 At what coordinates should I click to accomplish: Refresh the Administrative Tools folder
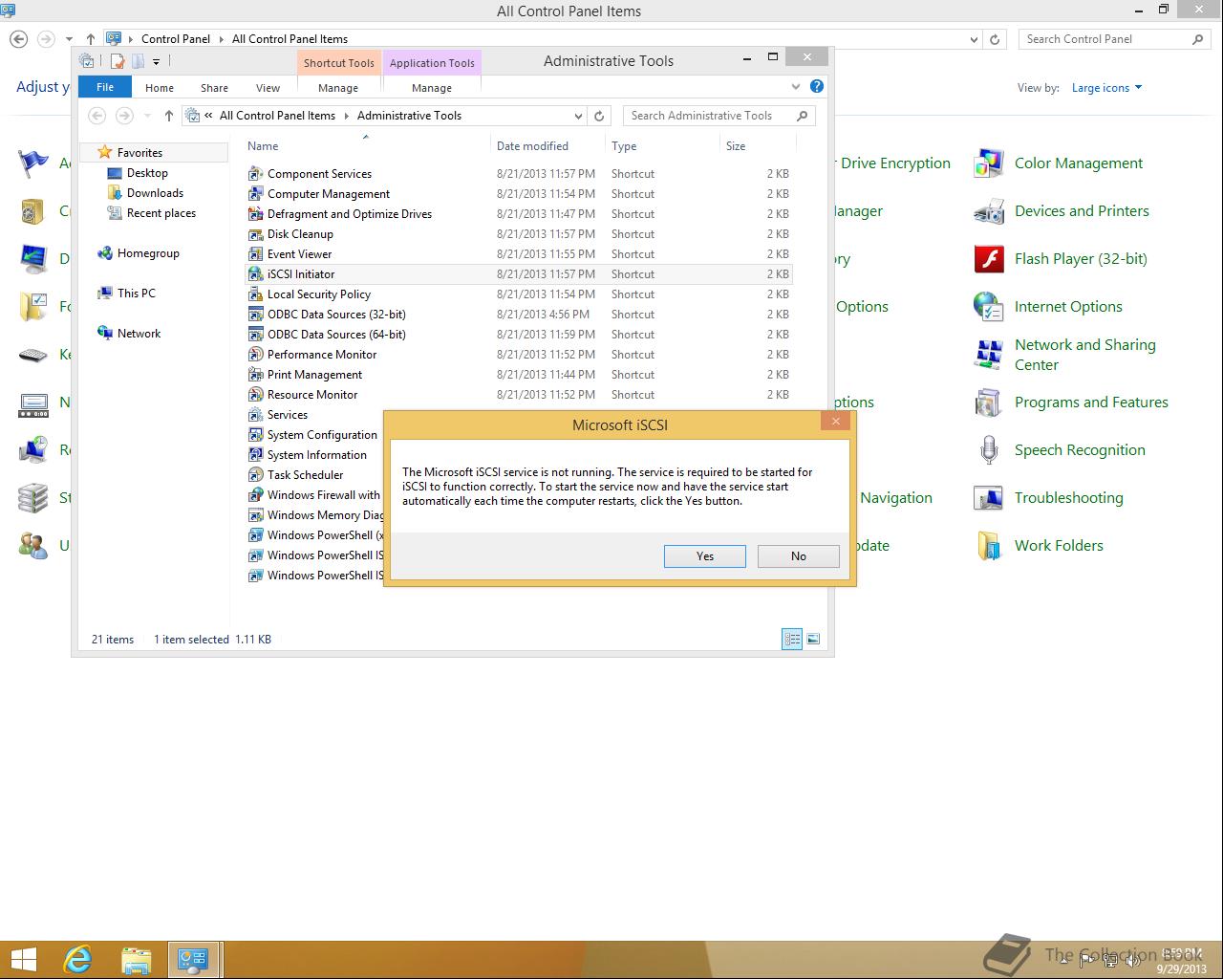(x=599, y=116)
